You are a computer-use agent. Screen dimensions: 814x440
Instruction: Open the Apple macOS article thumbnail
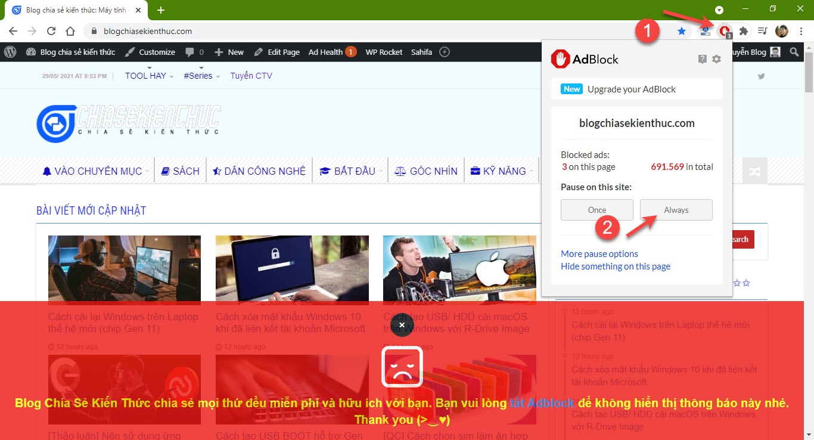[x=459, y=270]
